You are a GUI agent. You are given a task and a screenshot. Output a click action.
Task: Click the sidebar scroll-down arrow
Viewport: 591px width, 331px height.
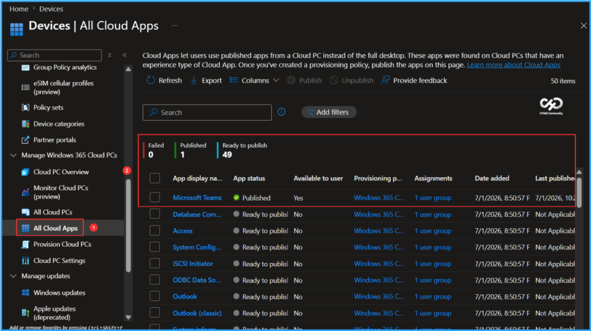tap(128, 317)
